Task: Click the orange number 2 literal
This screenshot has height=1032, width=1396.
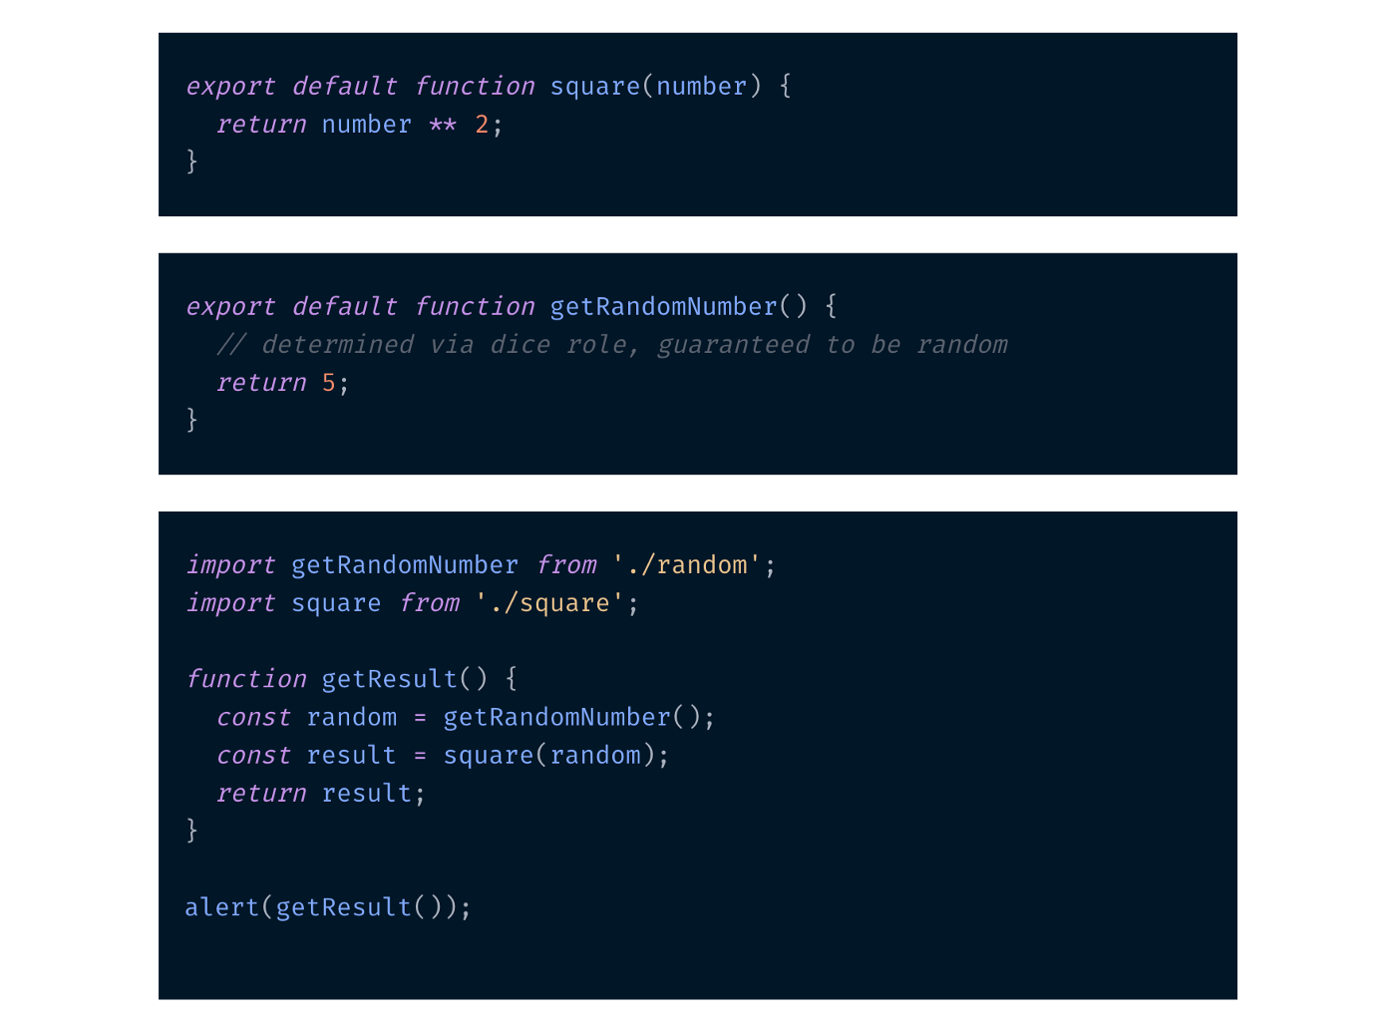Action: pyautogui.click(x=483, y=125)
